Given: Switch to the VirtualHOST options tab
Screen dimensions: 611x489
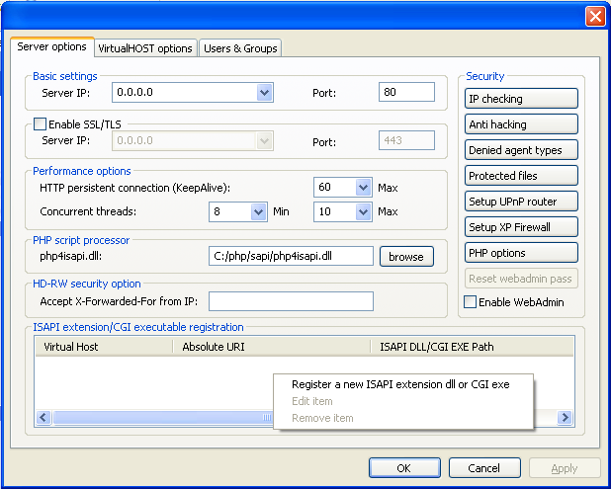Looking at the screenshot, I should click(x=145, y=48).
